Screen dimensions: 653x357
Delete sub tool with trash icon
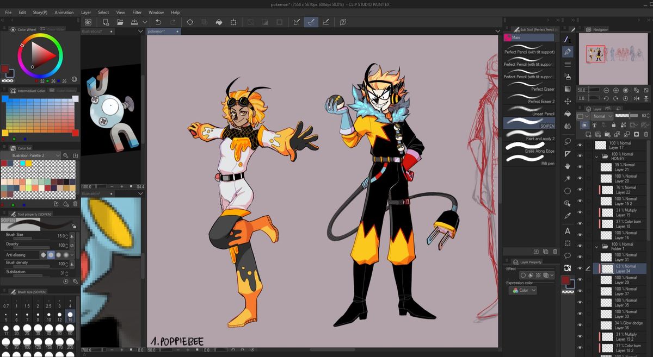(x=555, y=252)
